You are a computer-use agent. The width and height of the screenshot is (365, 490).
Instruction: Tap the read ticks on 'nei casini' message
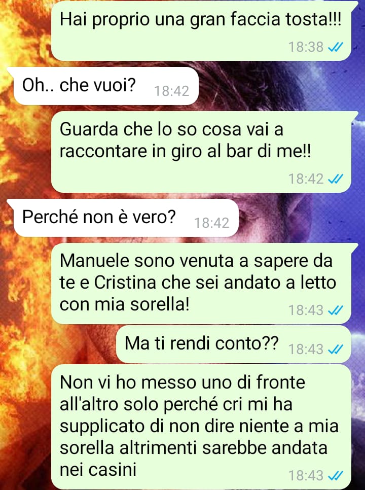[x=336, y=476]
